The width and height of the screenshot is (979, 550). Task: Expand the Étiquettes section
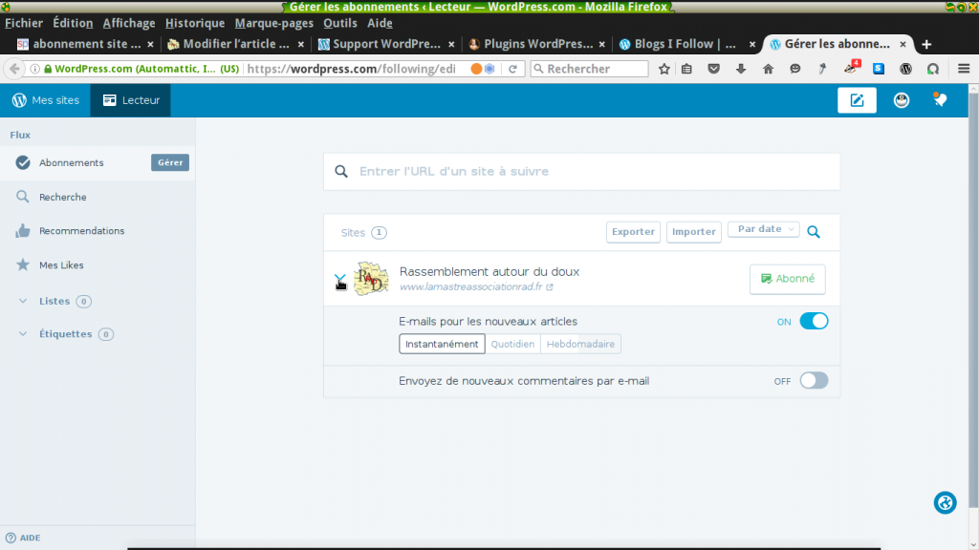coord(65,334)
